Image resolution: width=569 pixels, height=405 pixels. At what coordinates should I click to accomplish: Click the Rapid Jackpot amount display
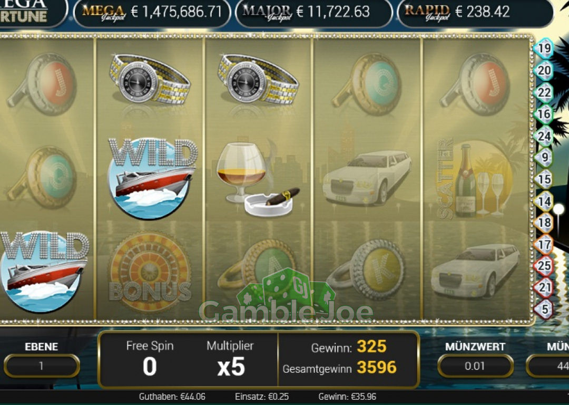coord(475,12)
